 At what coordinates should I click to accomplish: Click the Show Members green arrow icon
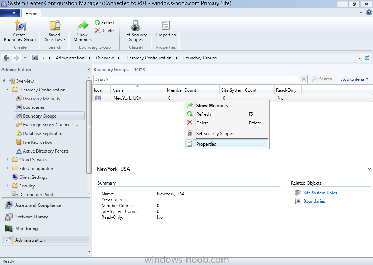(83, 26)
